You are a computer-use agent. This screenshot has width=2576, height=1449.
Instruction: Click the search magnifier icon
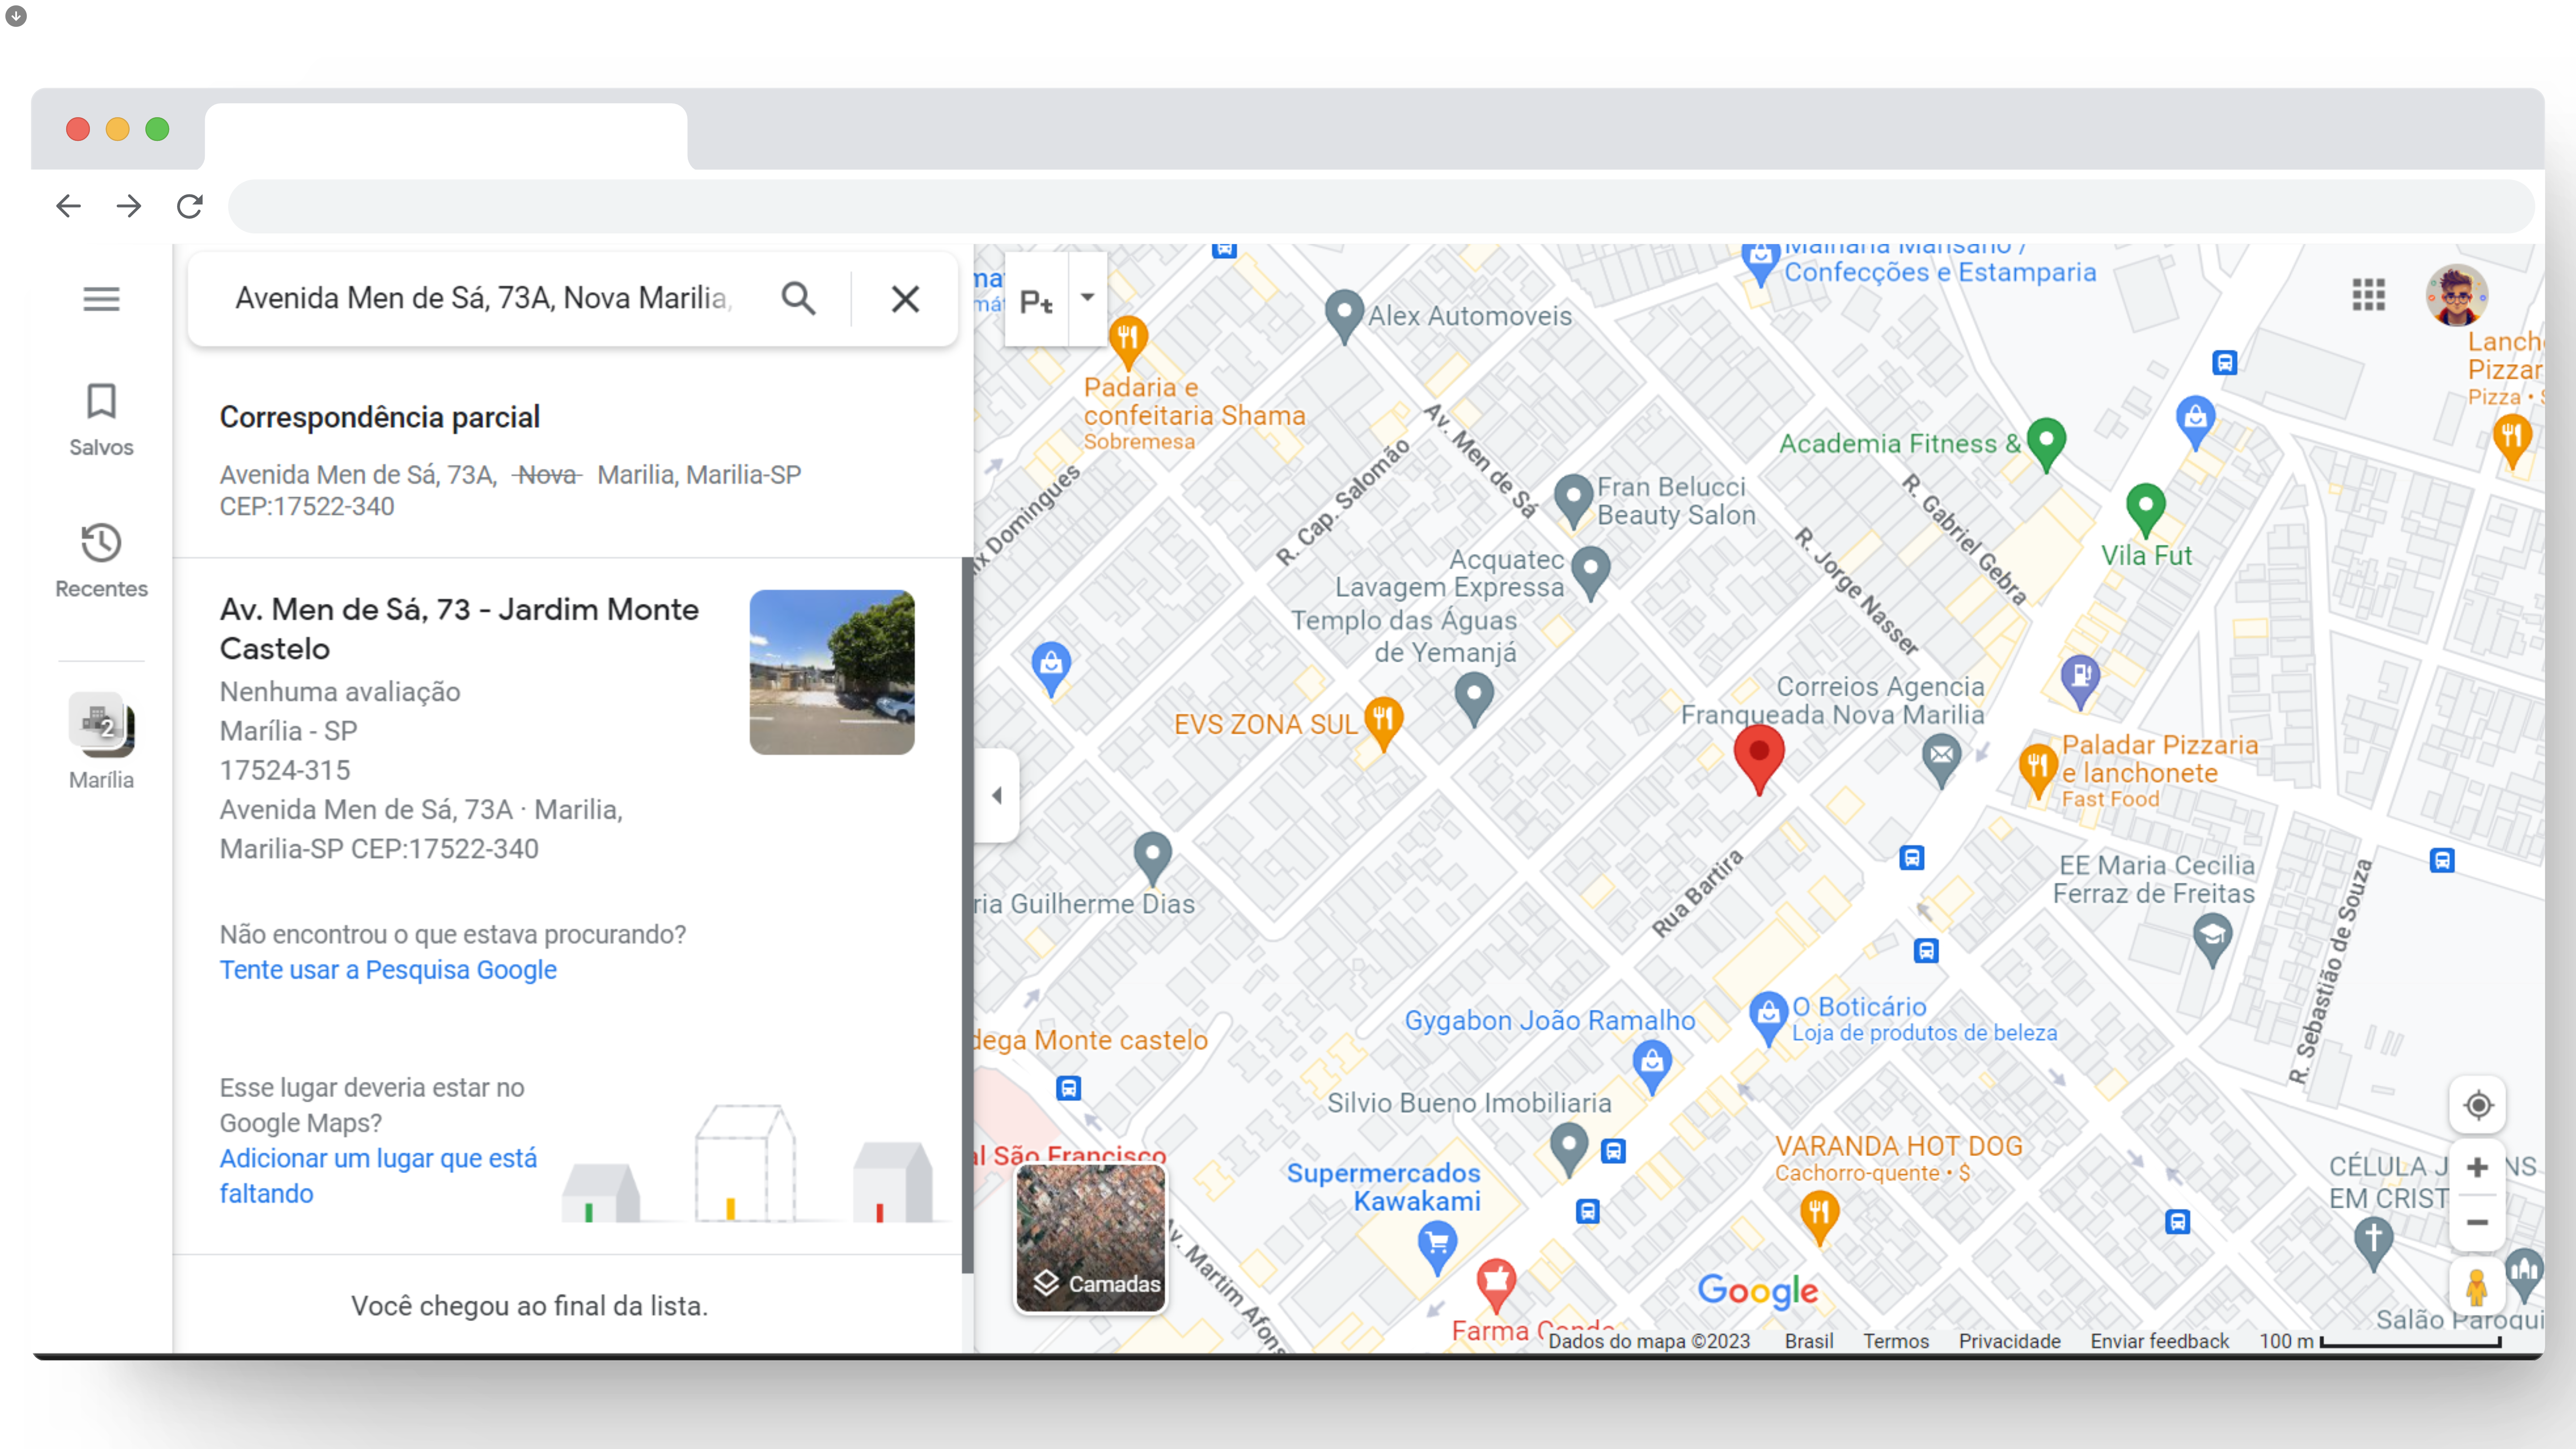click(798, 298)
